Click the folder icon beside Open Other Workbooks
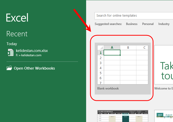Viewport: 173px width, 122px height. click(x=9, y=68)
